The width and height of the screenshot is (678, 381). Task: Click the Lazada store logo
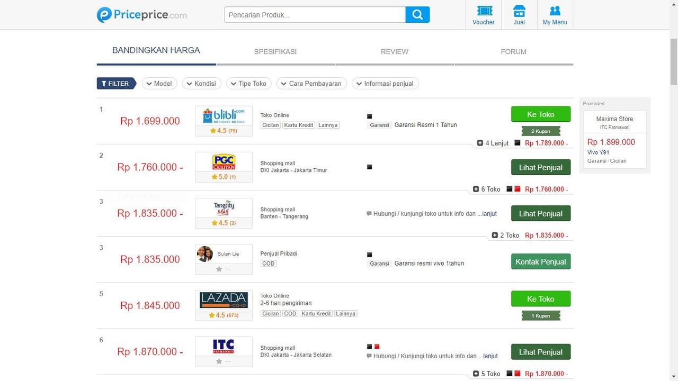tap(224, 300)
